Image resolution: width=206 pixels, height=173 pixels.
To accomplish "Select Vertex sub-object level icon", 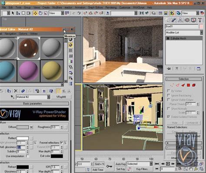I will coord(172,85).
